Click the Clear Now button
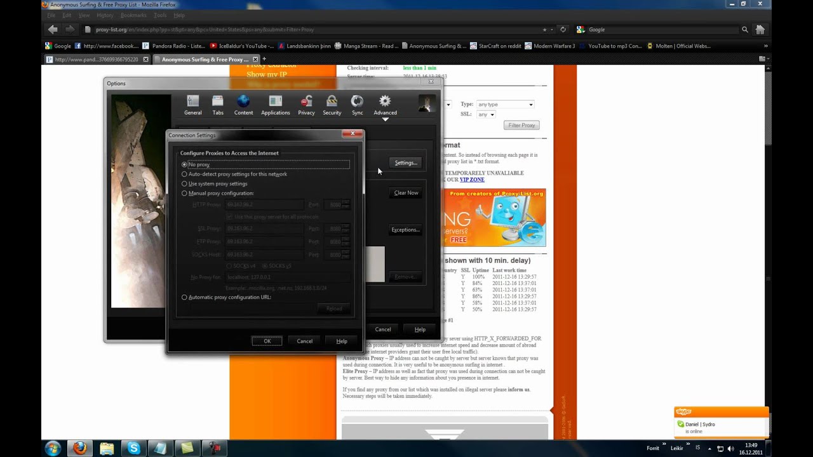Screen dimensions: 813x457 pyautogui.click(x=406, y=192)
